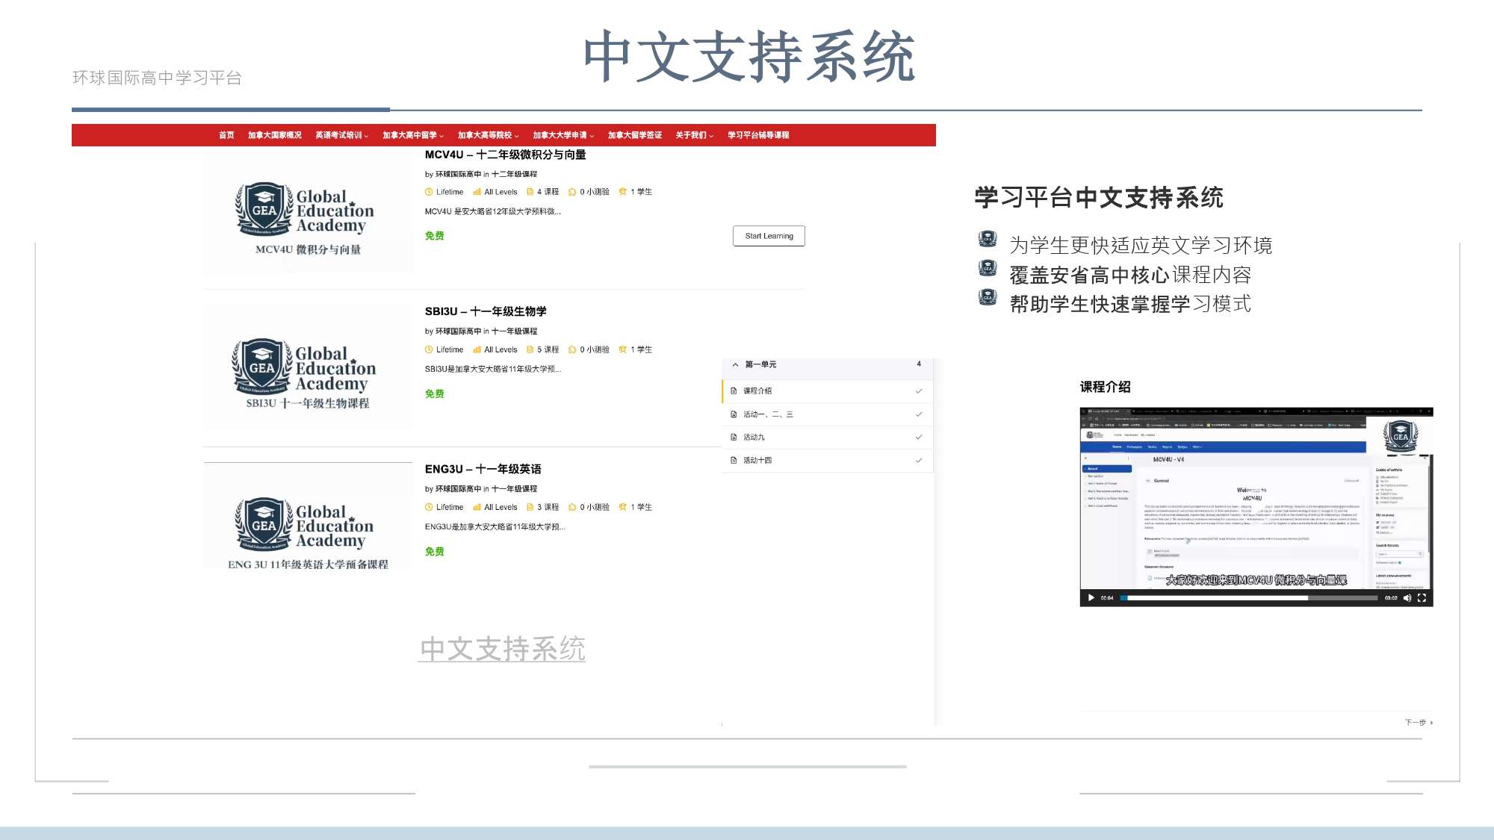Click the 免费 price label under SBI3U

point(435,393)
